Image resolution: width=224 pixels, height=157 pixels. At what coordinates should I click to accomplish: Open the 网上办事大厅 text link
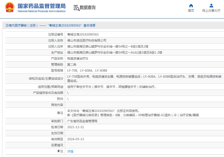pos(211,11)
